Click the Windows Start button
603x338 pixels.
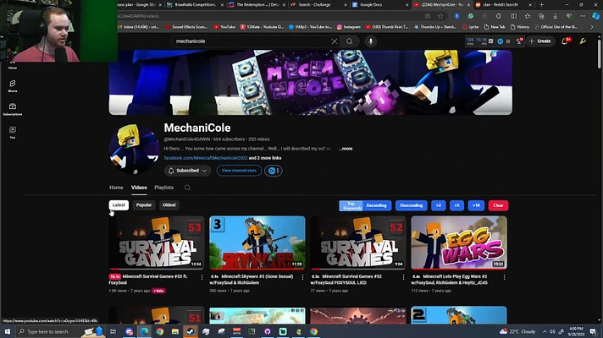tap(8, 331)
